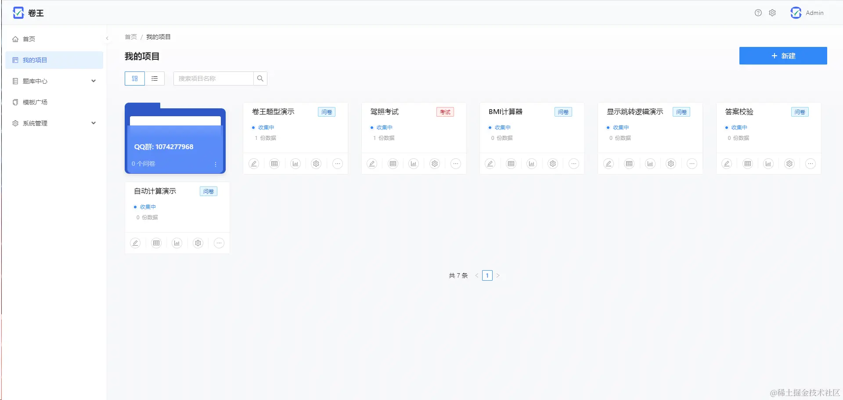843x400 pixels.
Task: Edit the 自动计算演示 survey
Action: pos(135,243)
